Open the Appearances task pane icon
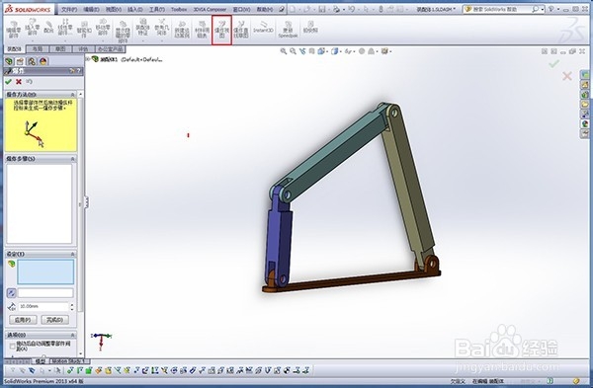Image resolution: width=593 pixels, height=388 pixels. click(585, 124)
